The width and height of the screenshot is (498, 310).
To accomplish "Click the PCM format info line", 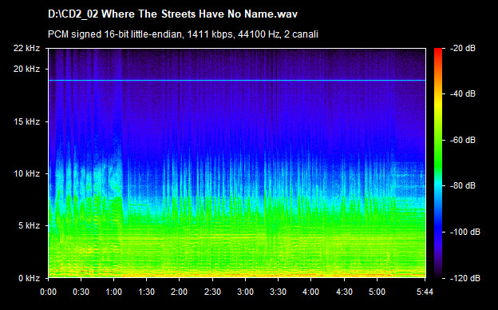I will 183,34.
